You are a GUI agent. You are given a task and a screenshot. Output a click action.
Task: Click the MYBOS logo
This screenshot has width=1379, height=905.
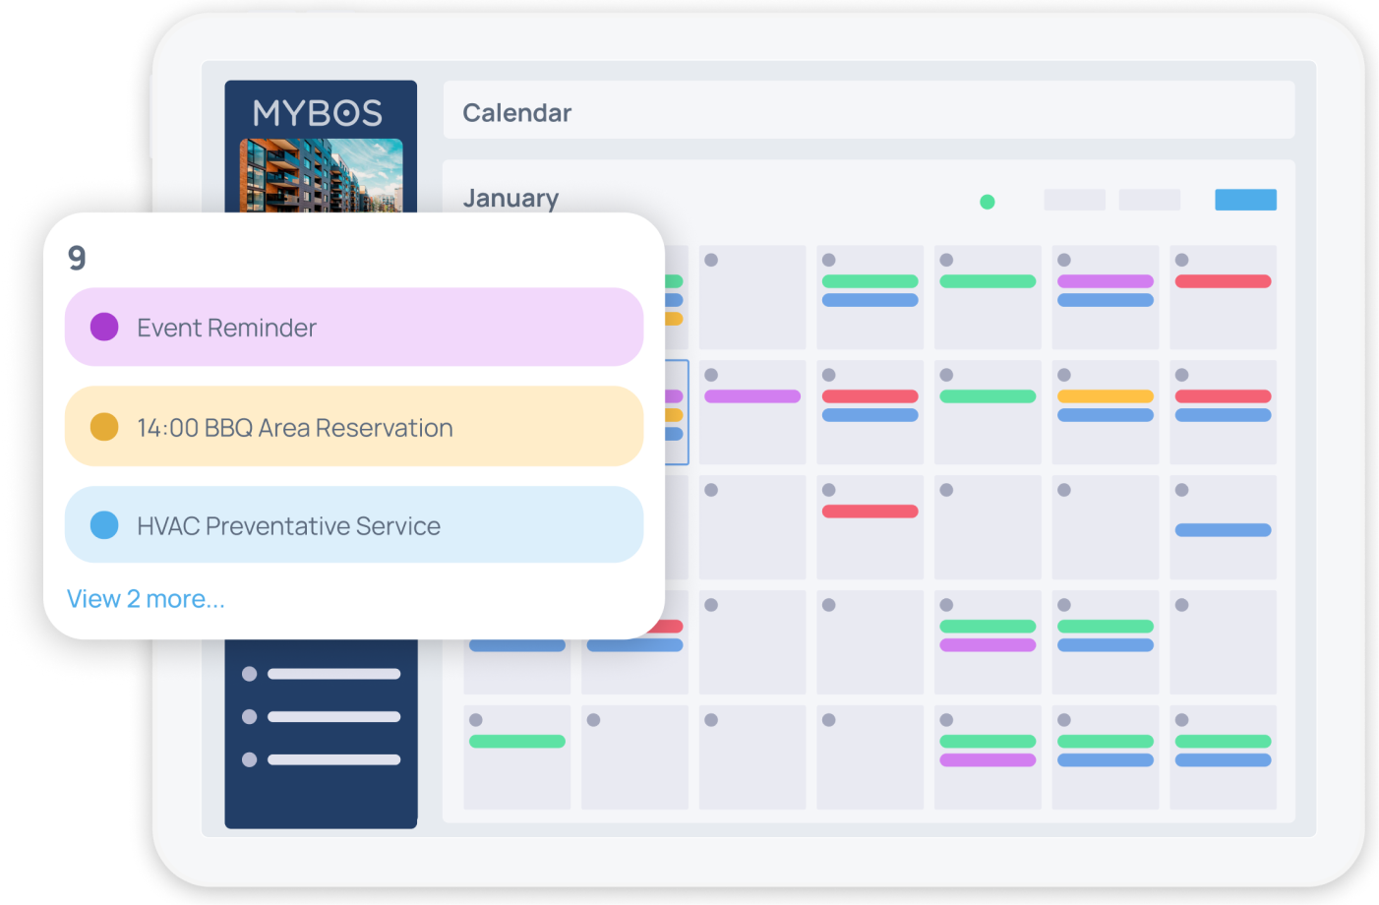tap(320, 113)
